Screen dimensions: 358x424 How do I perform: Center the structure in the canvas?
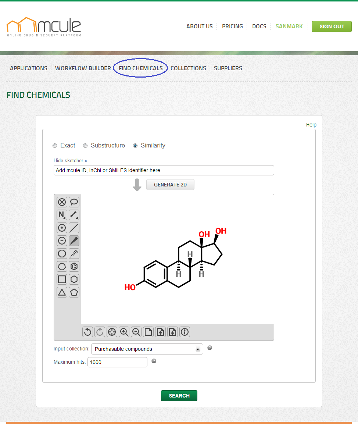point(112,332)
